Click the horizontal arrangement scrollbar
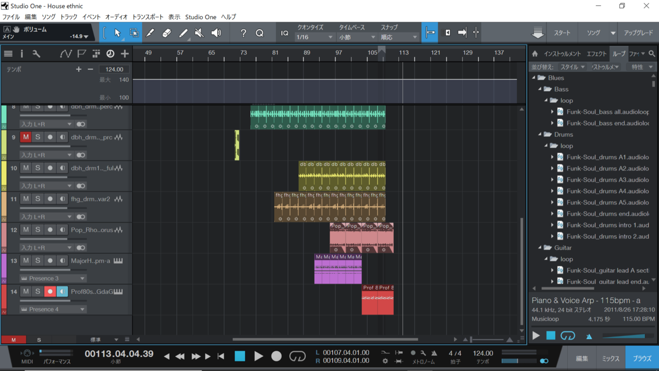Viewport: 659px width, 371px height. click(325, 339)
